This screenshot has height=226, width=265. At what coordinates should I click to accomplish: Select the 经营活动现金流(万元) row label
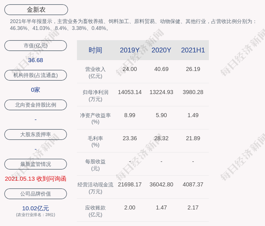point(95,188)
